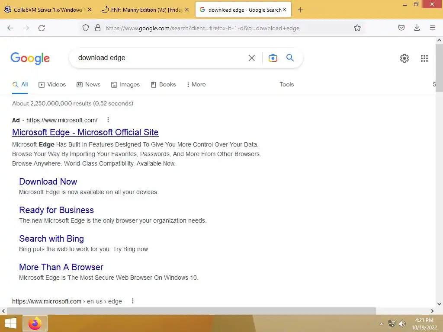443x332 pixels.
Task: Switch to Videos results
Action: 52,84
